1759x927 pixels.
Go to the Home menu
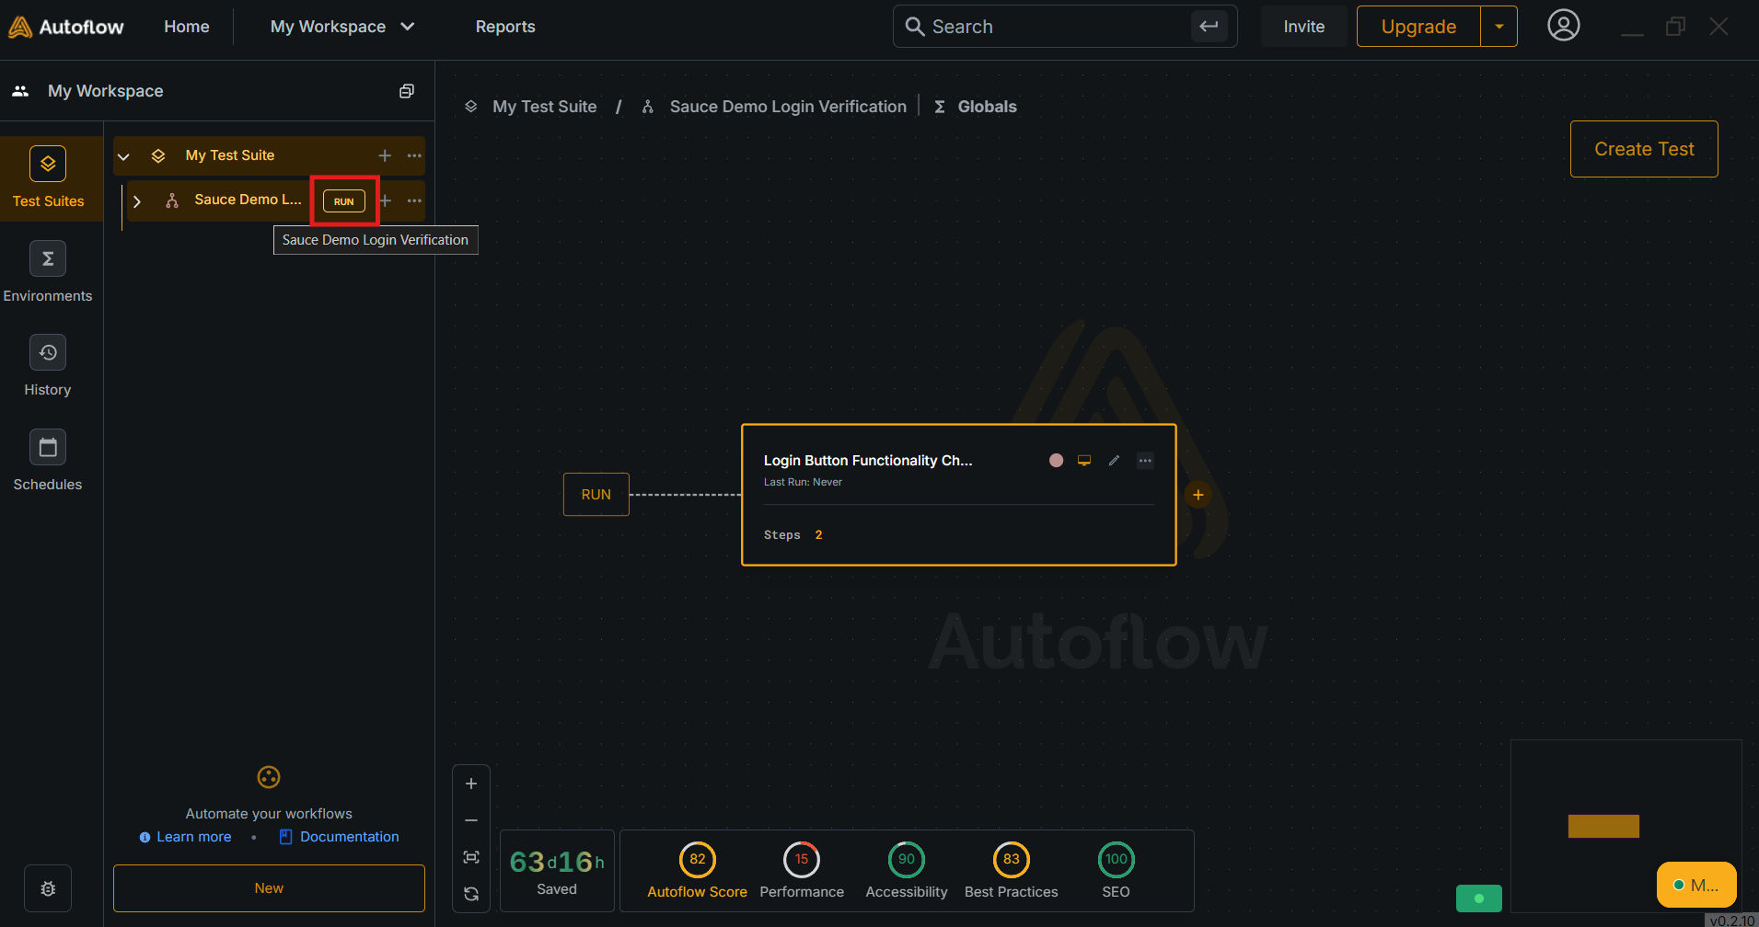pyautogui.click(x=187, y=27)
